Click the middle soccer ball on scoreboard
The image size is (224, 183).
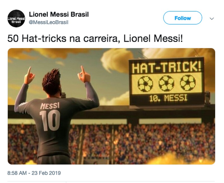(166, 83)
